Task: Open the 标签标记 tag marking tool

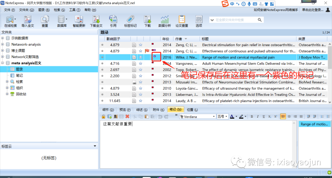Action: (130, 21)
